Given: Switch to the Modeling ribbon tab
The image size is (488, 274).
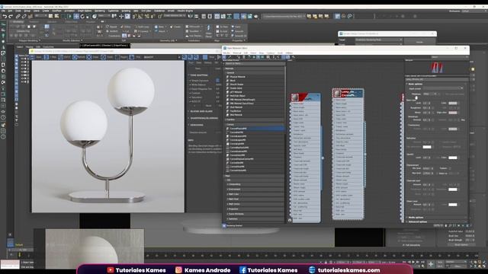Looking at the screenshot, I should tap(18, 22).
